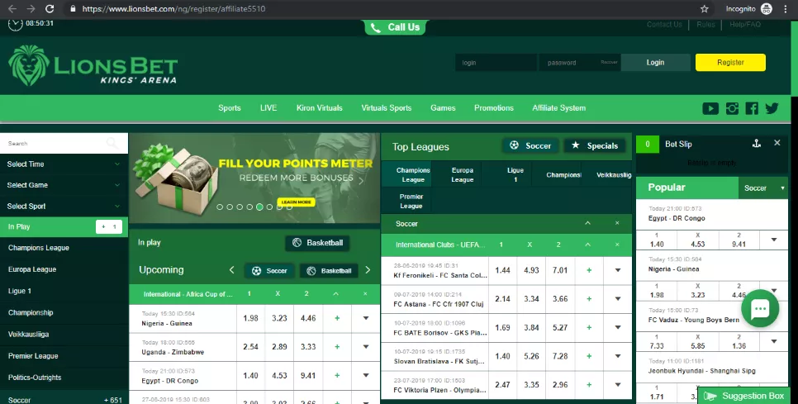
Task: Select the fifth banner carousel dot
Action: (x=259, y=207)
